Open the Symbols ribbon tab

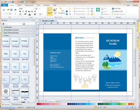pyautogui.click(x=46, y=5)
